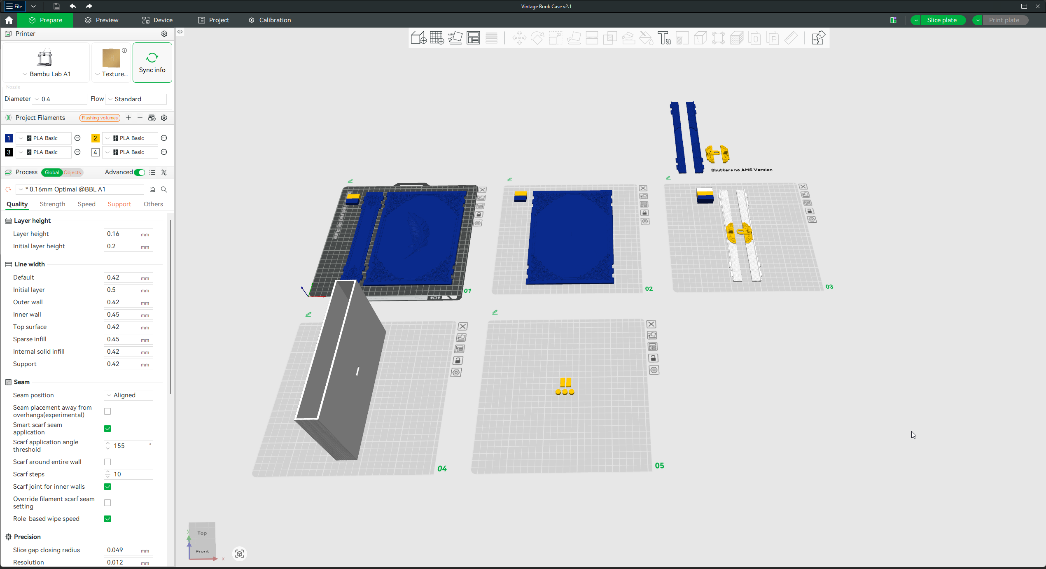Select the Text shape tool
Viewport: 1046px width, 569px height.
coord(664,38)
